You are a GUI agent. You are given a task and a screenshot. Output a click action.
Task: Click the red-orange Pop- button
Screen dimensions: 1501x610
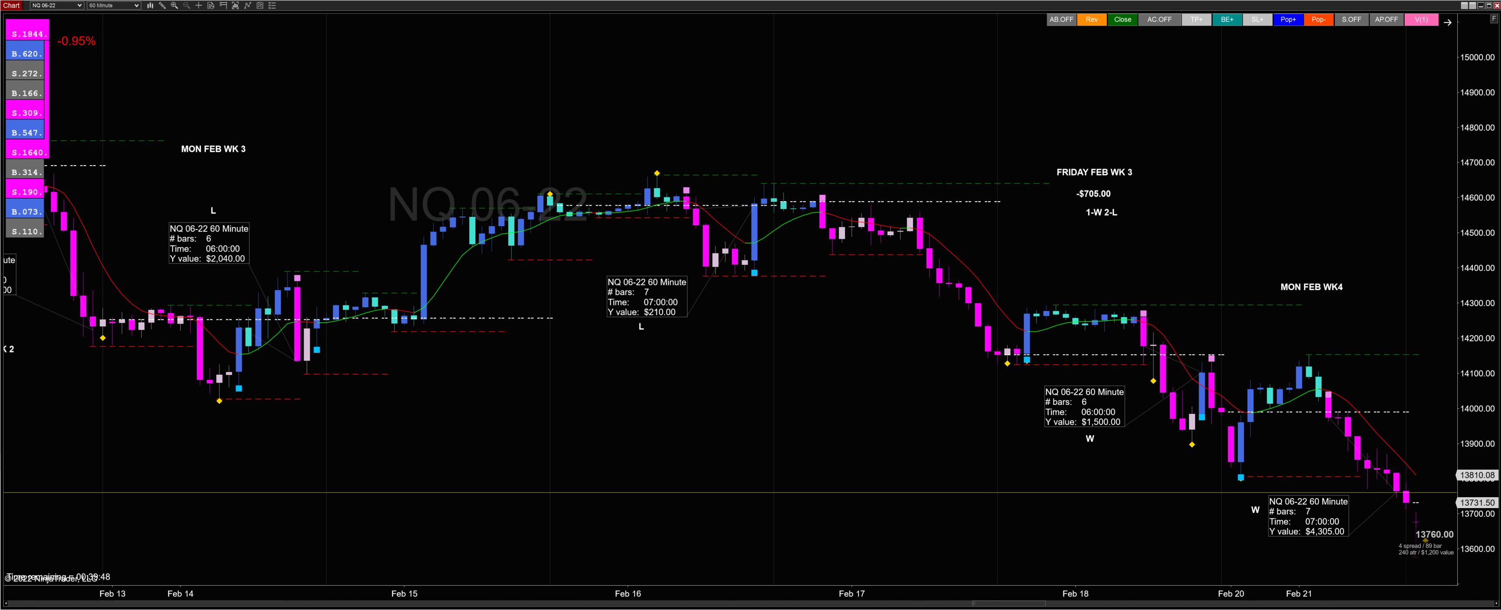[x=1319, y=20]
